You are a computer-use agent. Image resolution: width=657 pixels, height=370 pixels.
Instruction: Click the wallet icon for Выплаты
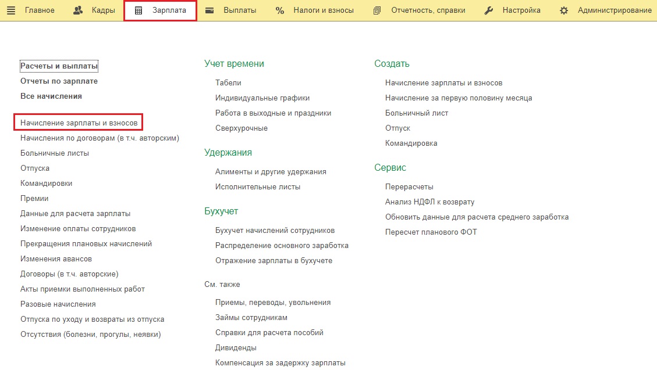pos(209,10)
